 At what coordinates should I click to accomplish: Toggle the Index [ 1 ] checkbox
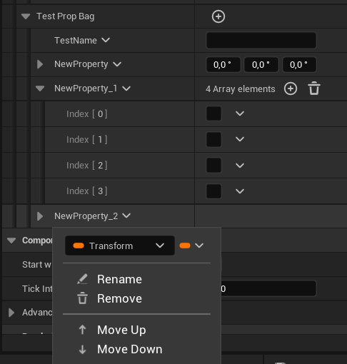pyautogui.click(x=213, y=139)
